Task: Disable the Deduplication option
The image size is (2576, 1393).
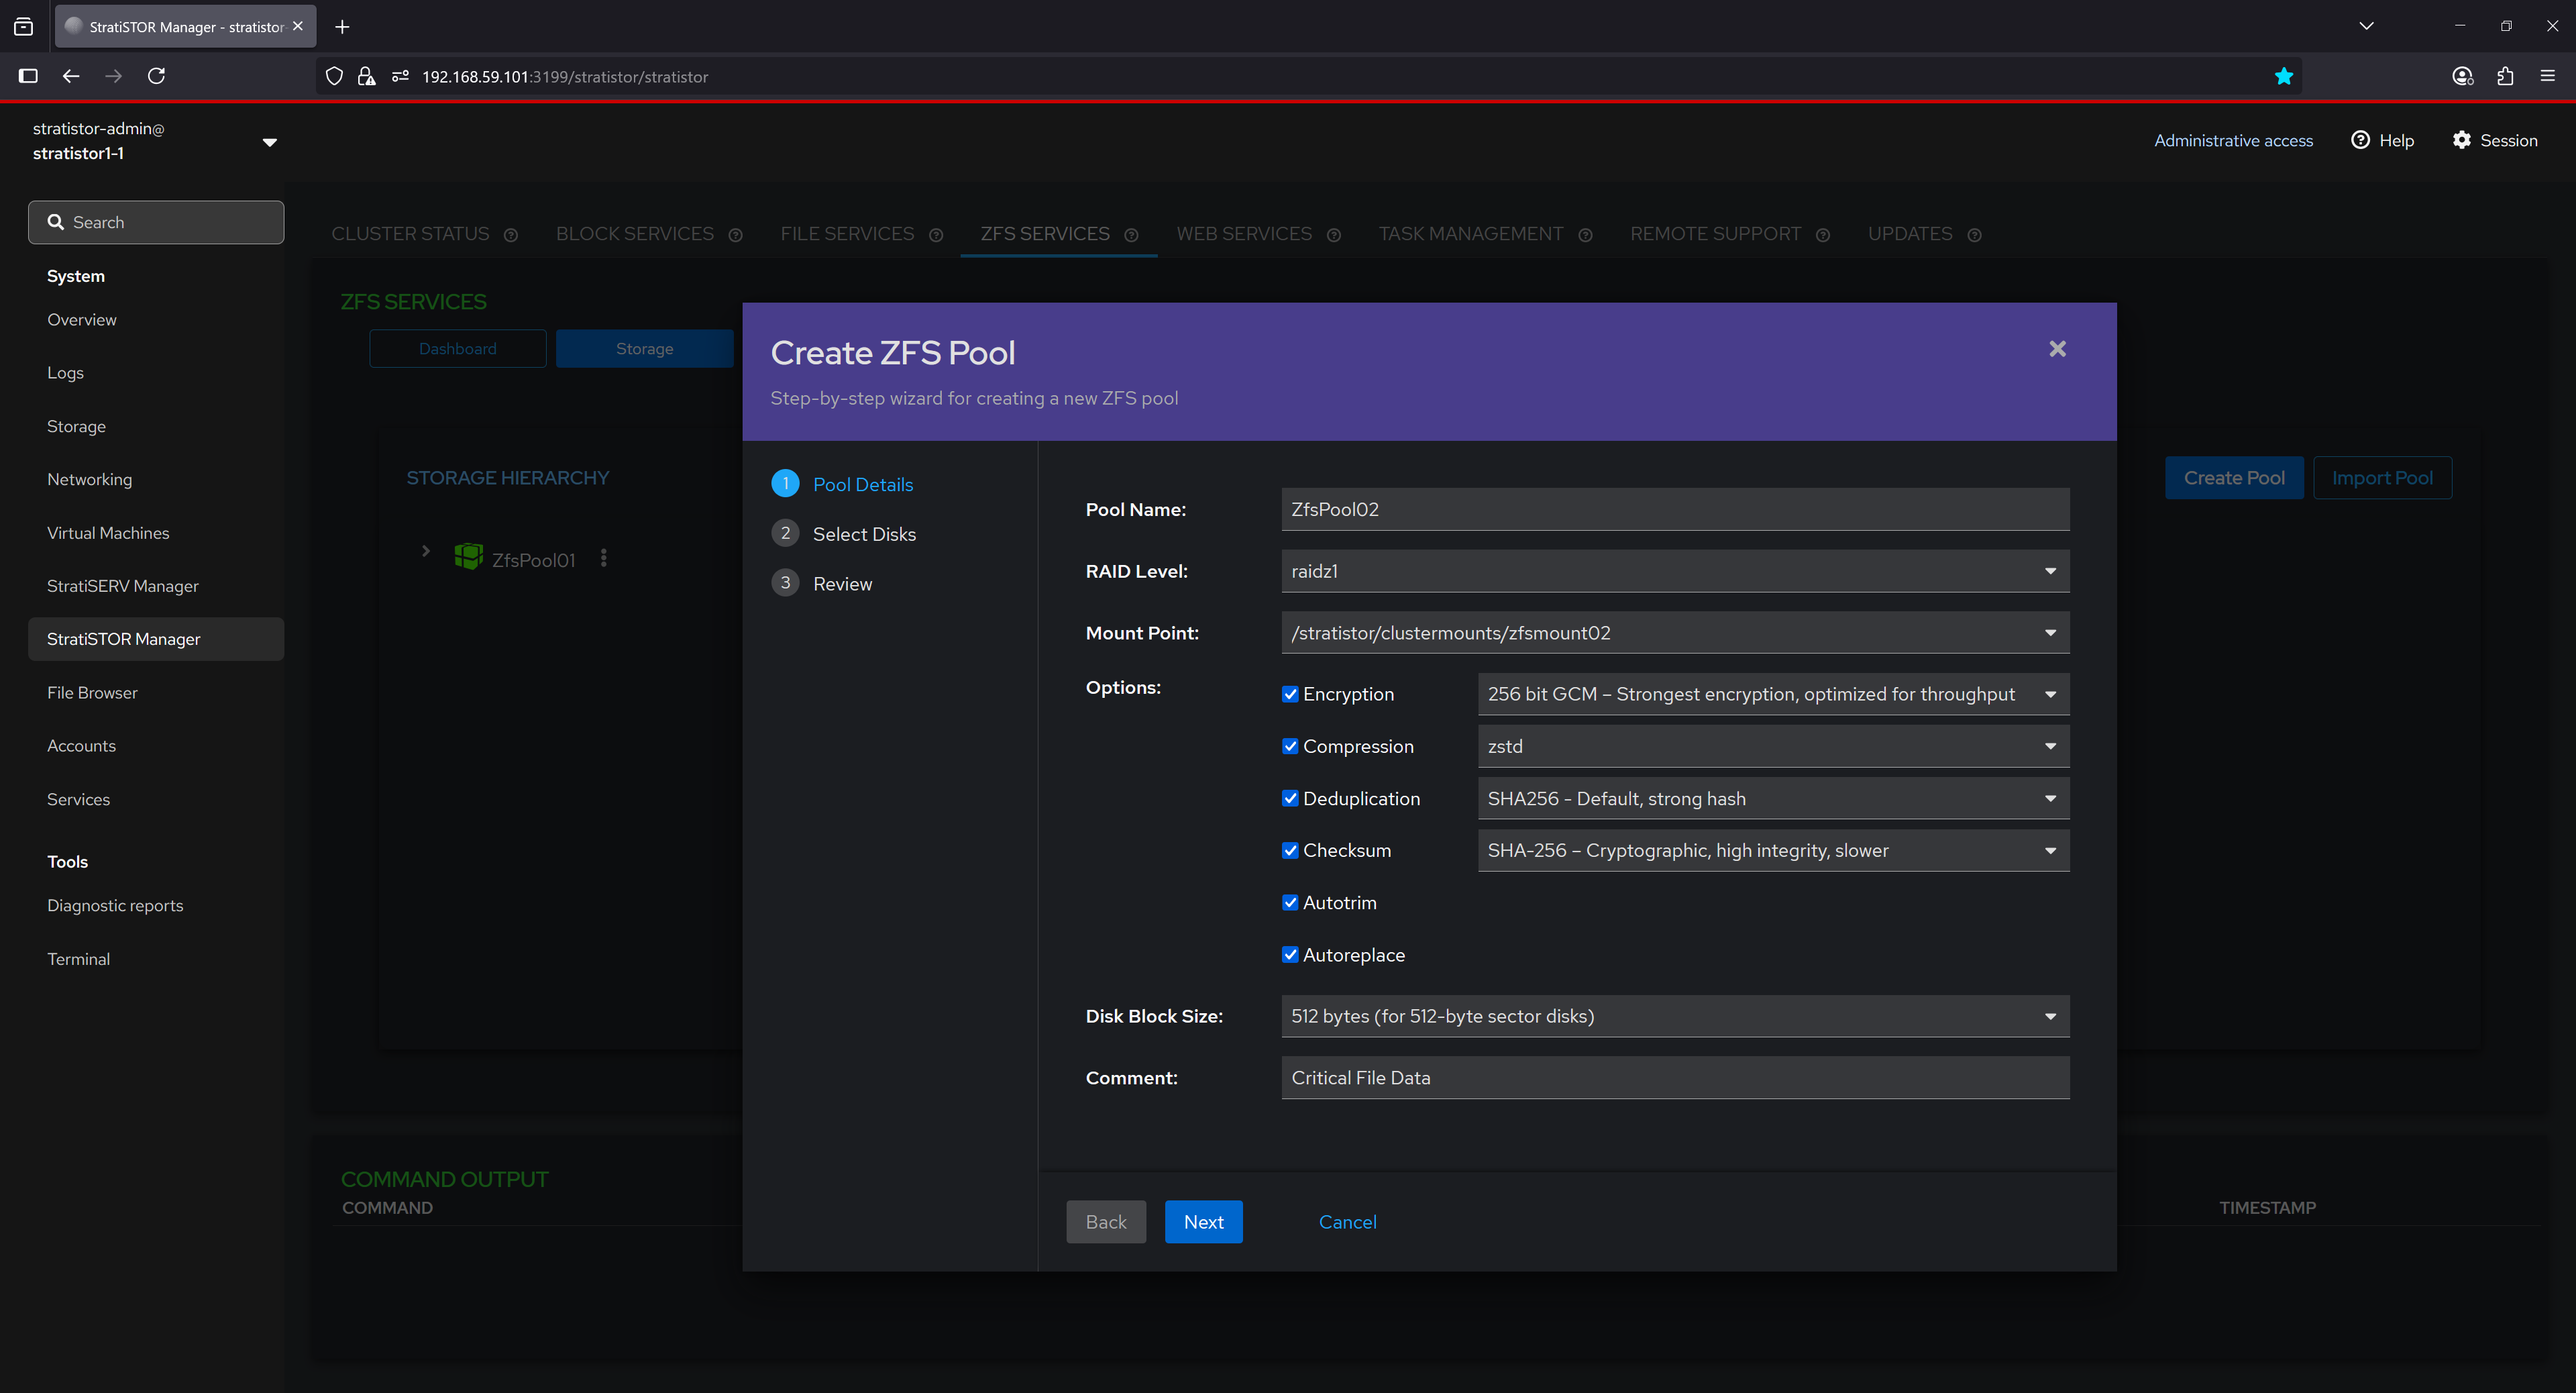Action: pyautogui.click(x=1290, y=798)
